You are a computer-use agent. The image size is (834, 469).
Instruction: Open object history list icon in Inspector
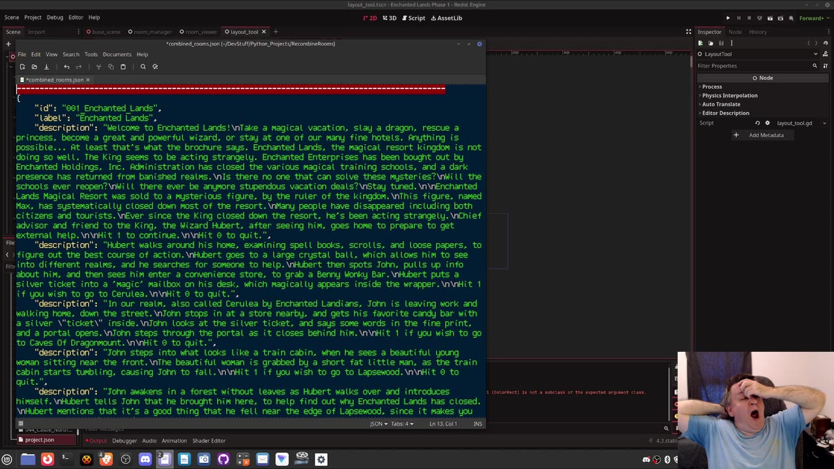[826, 43]
